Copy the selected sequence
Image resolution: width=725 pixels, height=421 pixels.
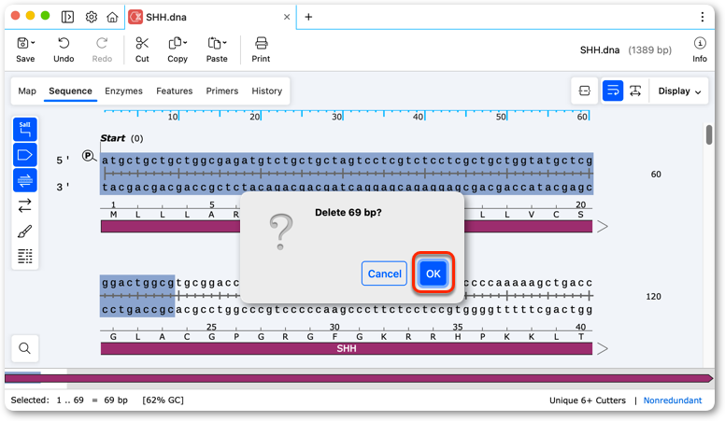[x=175, y=44]
